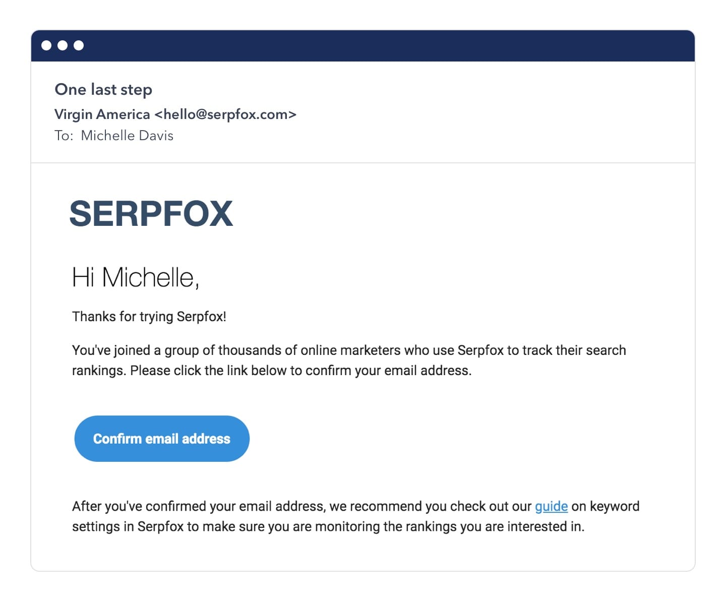Click the middle white window dot
Image resolution: width=726 pixels, height=601 pixels.
[63, 45]
